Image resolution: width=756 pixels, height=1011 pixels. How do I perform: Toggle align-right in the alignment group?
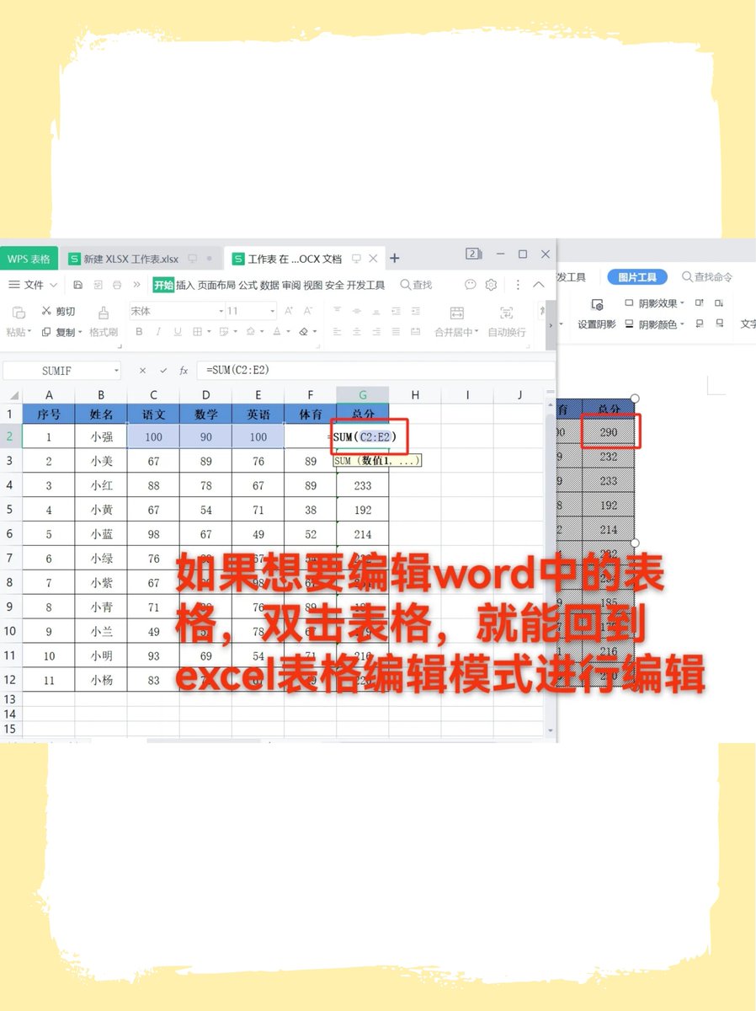pyautogui.click(x=376, y=332)
